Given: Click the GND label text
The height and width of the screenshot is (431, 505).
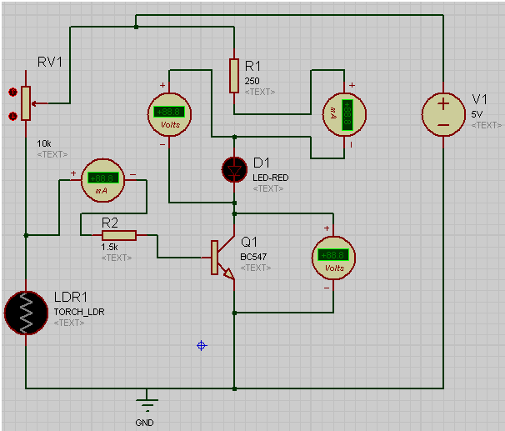Looking at the screenshot, I should click(x=144, y=423).
